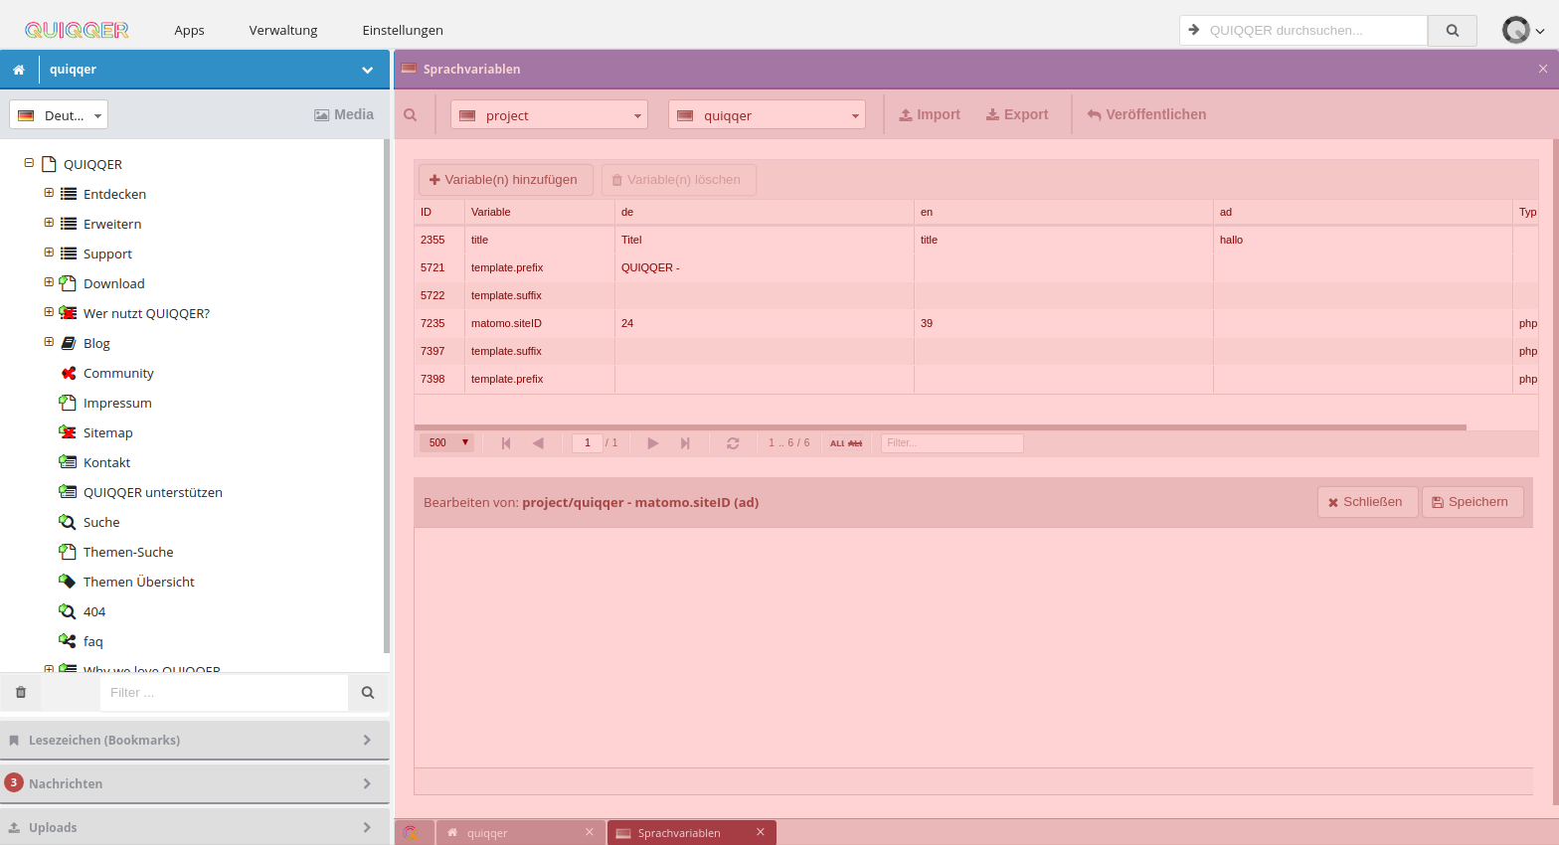Go to first page of grid
The height and width of the screenshot is (845, 1559).
[506, 443]
